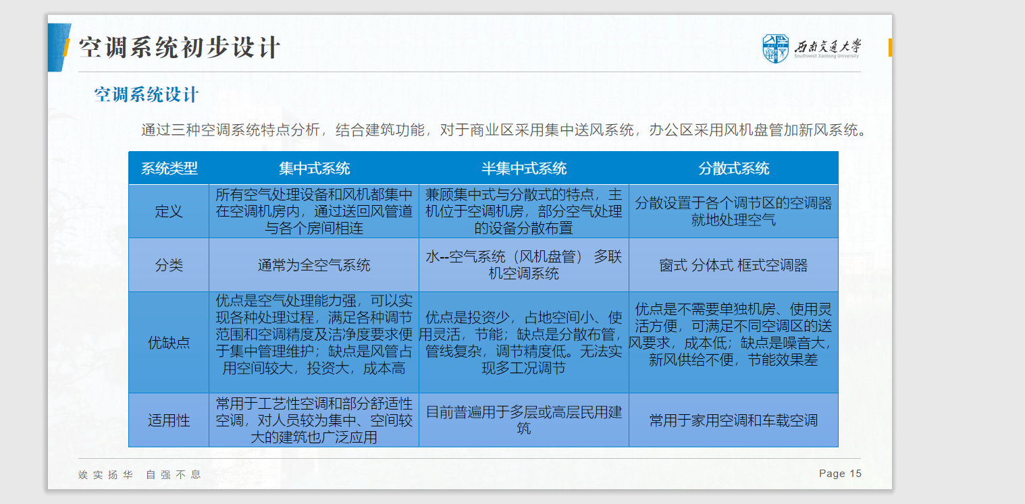This screenshot has height=504, width=1025.
Task: Click the cell reading 通常为全空气系统
Action: [314, 265]
